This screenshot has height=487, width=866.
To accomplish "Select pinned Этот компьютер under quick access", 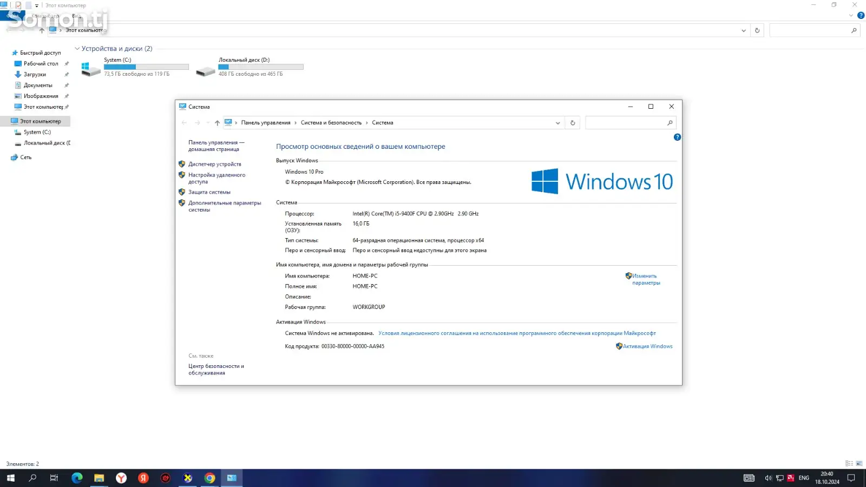I will (43, 107).
